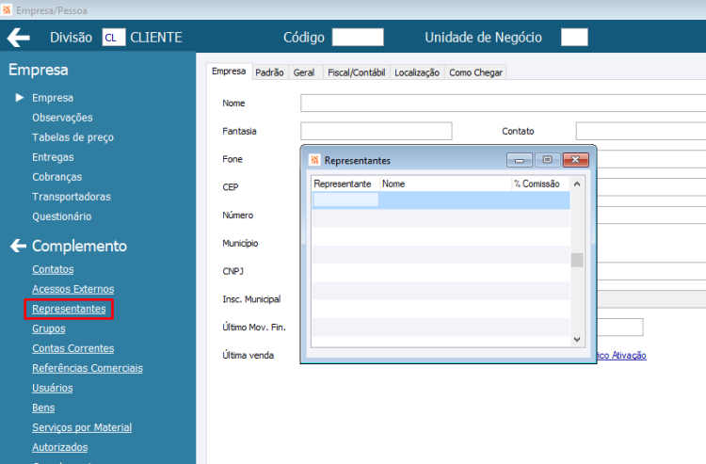The image size is (706, 464).
Task: Click the Fantasia input field
Action: tap(377, 131)
